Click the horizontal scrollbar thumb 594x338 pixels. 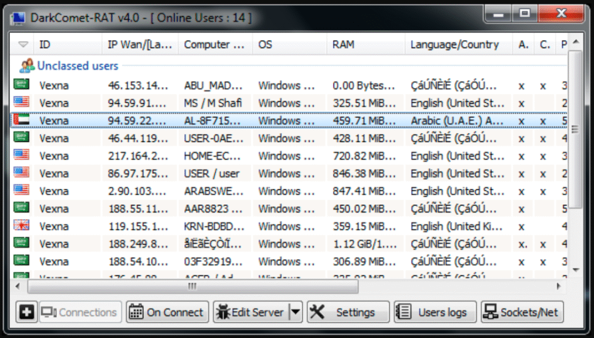click(191, 286)
